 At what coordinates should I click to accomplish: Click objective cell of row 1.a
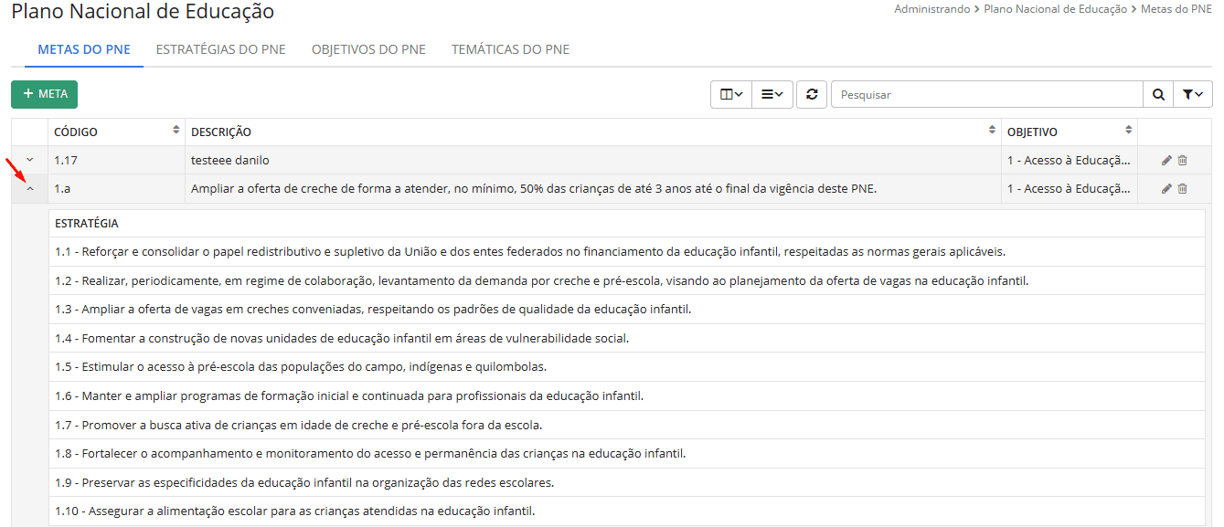pyautogui.click(x=1070, y=189)
